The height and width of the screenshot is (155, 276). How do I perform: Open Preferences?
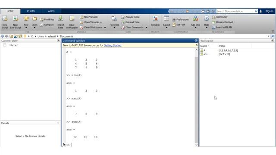180,19
